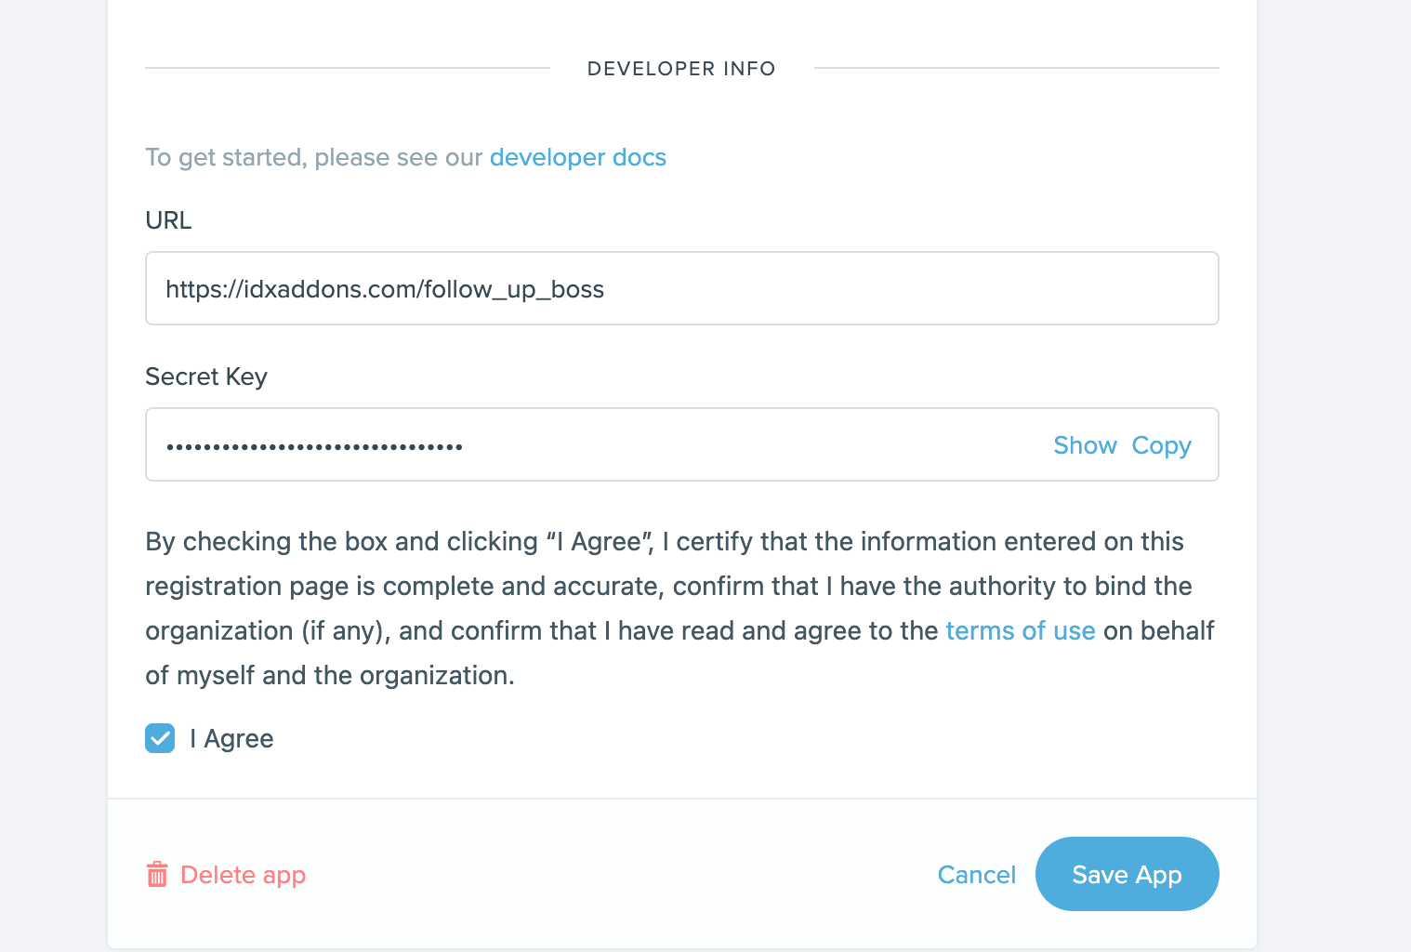Click the 'of myself and the organization' line
Viewport: 1411px width, 952px height.
pos(330,675)
